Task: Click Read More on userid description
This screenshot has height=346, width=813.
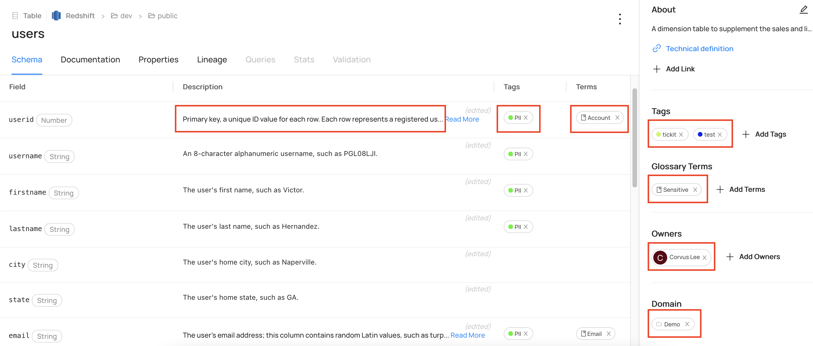Action: point(462,119)
